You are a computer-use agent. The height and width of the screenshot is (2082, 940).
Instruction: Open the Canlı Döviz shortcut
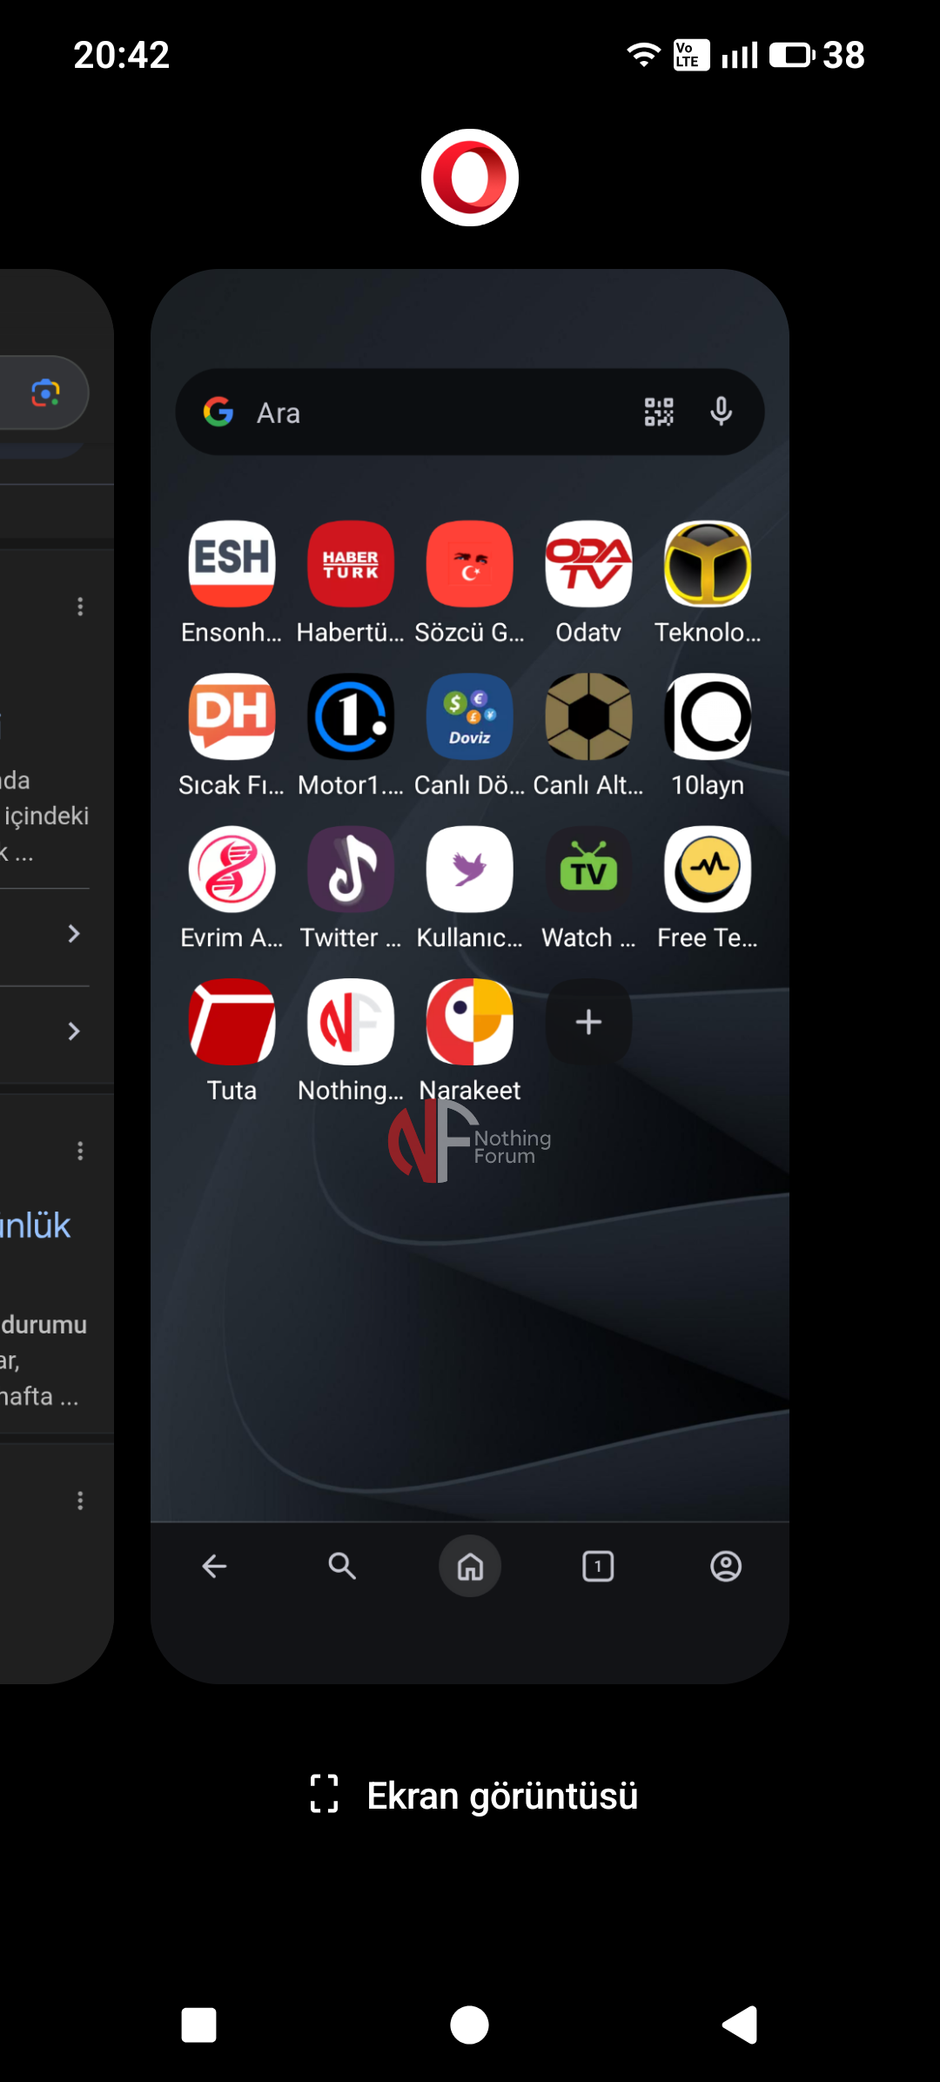(x=470, y=716)
